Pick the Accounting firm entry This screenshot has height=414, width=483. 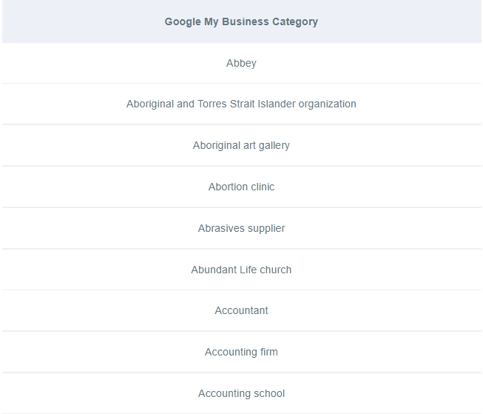pyautogui.click(x=241, y=352)
